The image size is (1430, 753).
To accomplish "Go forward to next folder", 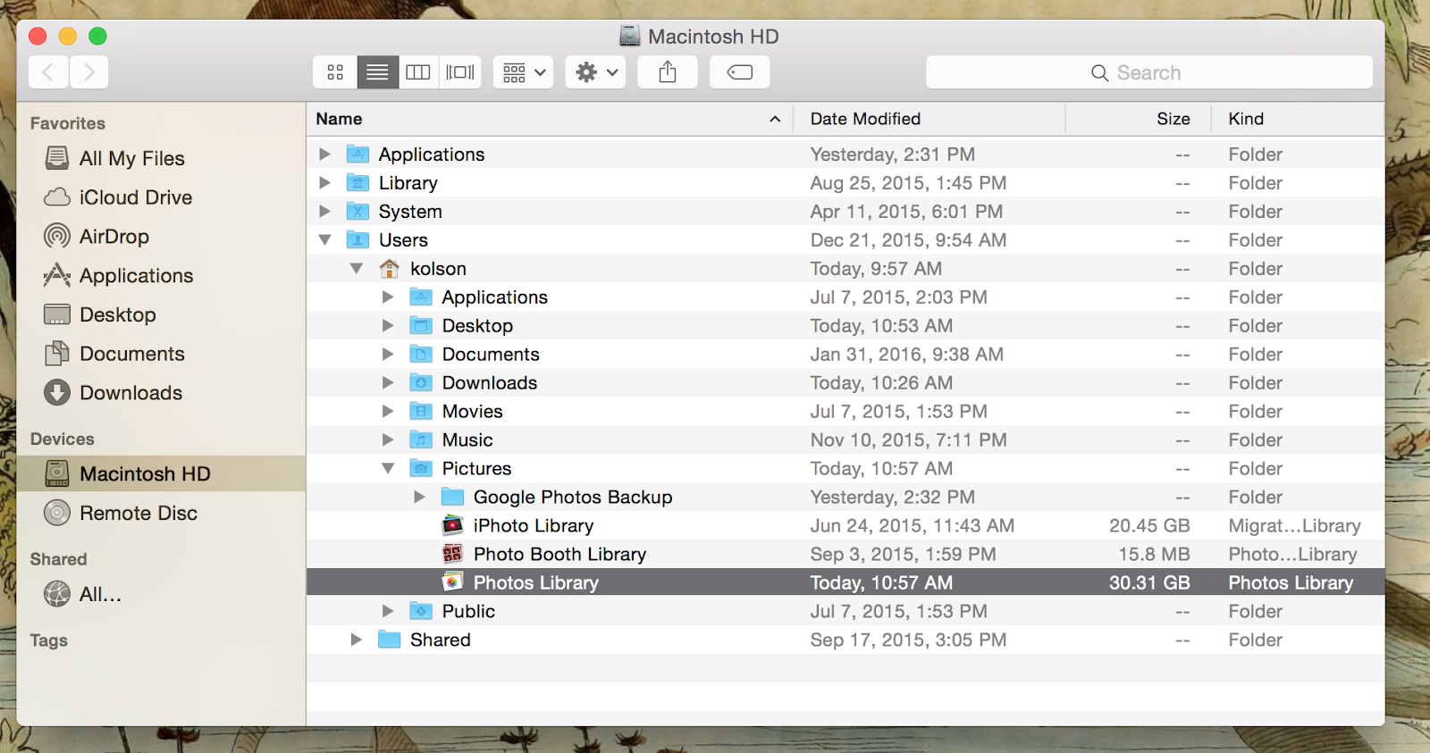I will [x=88, y=72].
